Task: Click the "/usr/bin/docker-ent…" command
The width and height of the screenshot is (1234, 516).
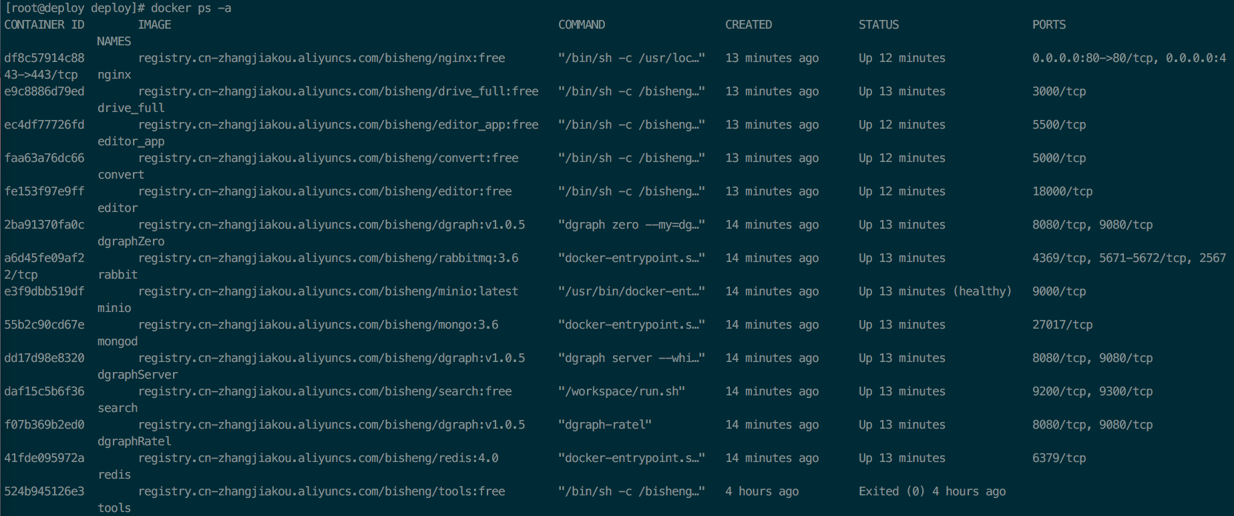Action: point(632,291)
